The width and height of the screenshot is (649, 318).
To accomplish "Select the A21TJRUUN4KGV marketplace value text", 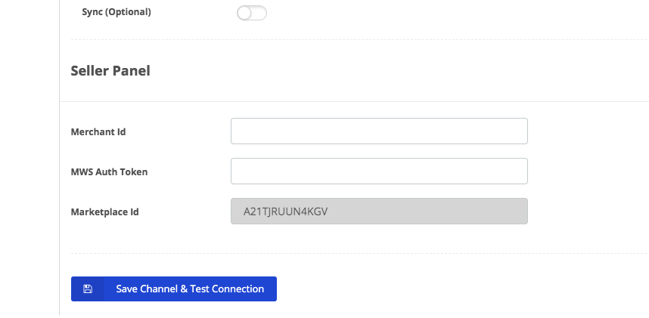I will click(286, 211).
